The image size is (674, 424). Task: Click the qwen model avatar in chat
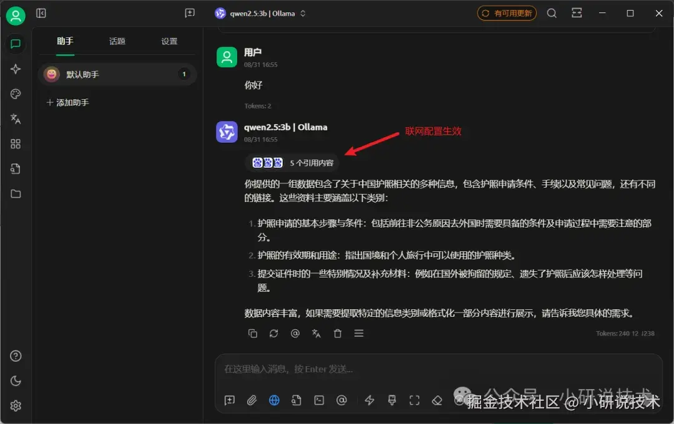227,132
